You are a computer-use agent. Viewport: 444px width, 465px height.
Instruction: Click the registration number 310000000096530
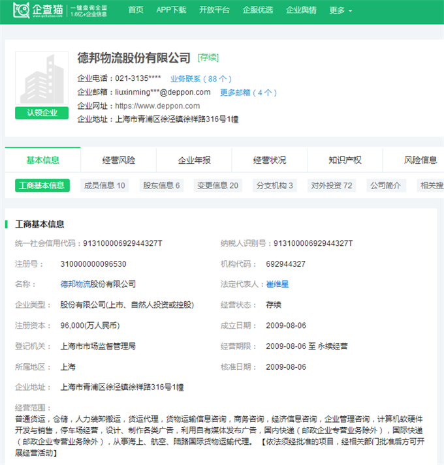coord(93,264)
